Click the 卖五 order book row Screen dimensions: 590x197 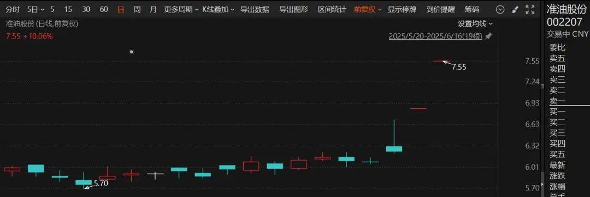click(x=558, y=58)
